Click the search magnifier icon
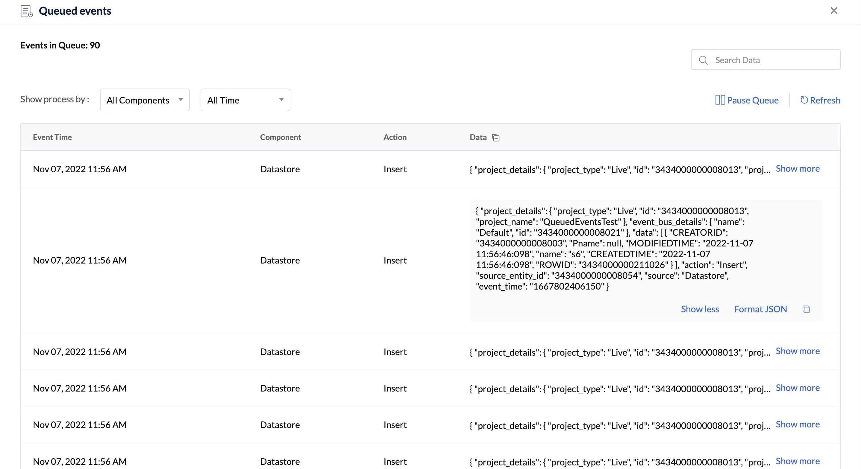The width and height of the screenshot is (861, 469). [x=703, y=60]
